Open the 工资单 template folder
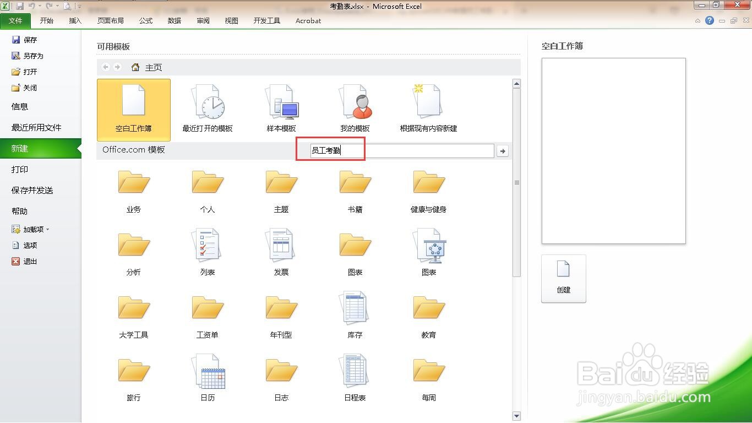Image resolution: width=752 pixels, height=423 pixels. pos(208,316)
